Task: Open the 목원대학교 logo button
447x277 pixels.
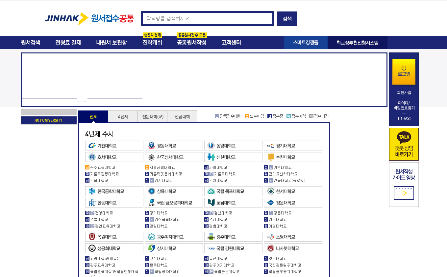Action: coord(114,237)
